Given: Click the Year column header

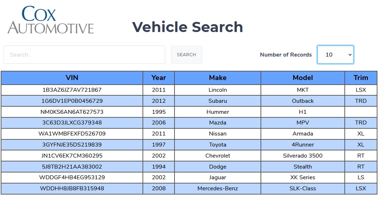Looking at the screenshot, I should pos(159,78).
